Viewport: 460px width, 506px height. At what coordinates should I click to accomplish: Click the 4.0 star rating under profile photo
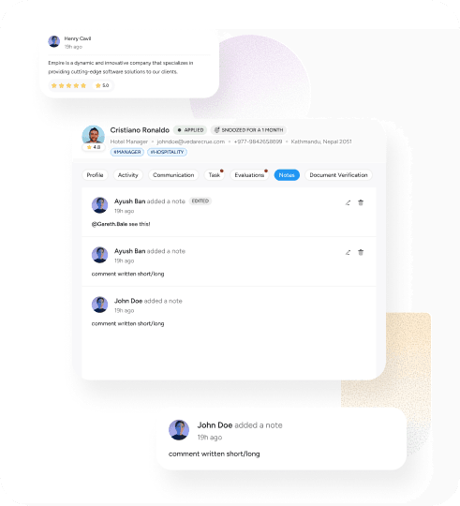point(94,147)
